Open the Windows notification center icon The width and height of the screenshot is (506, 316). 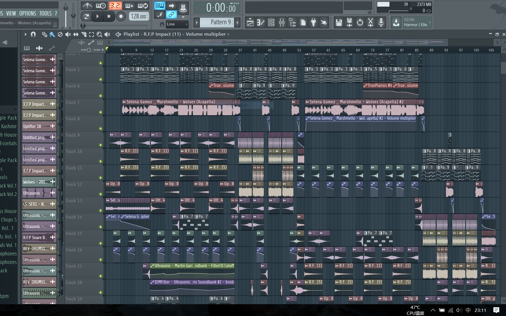point(496,310)
